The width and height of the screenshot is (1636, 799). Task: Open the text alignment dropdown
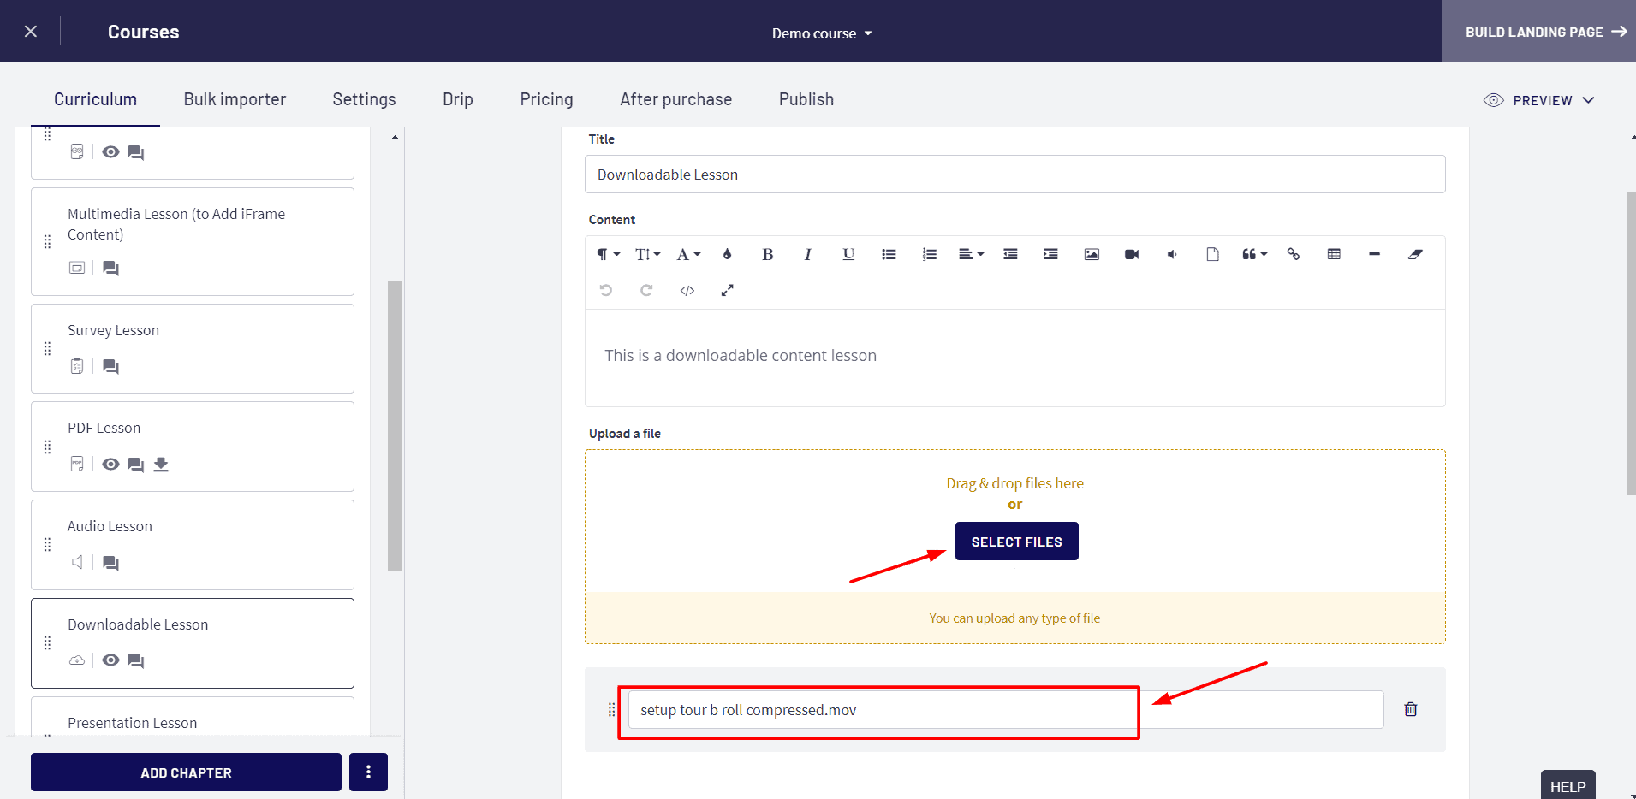(970, 254)
